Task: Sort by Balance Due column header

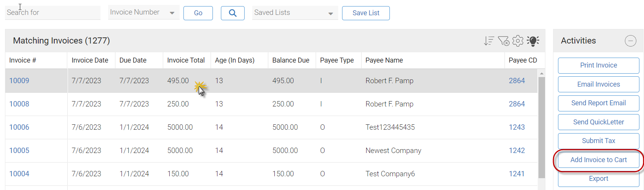Action: click(x=291, y=60)
